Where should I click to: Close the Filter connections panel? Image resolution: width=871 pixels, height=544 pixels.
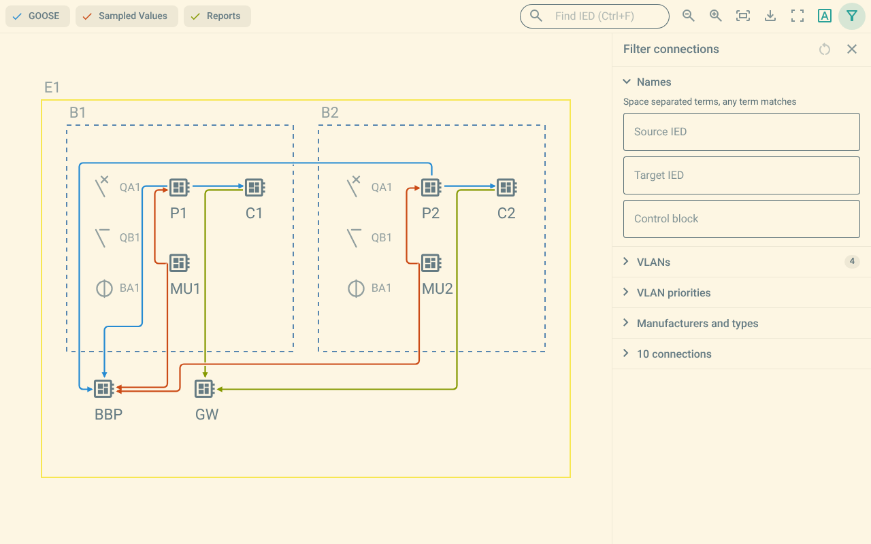(852, 49)
